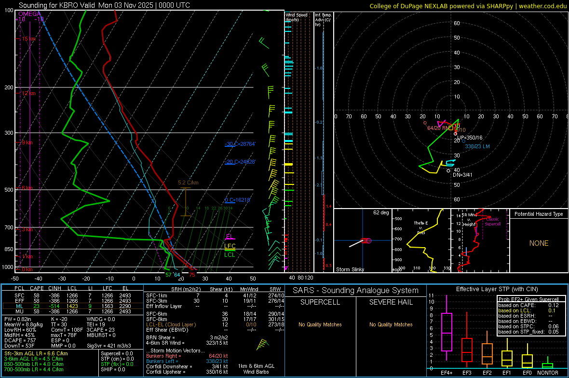This screenshot has height=378, width=569.
Task: Select the SFC parcel row
Action: click(72, 295)
